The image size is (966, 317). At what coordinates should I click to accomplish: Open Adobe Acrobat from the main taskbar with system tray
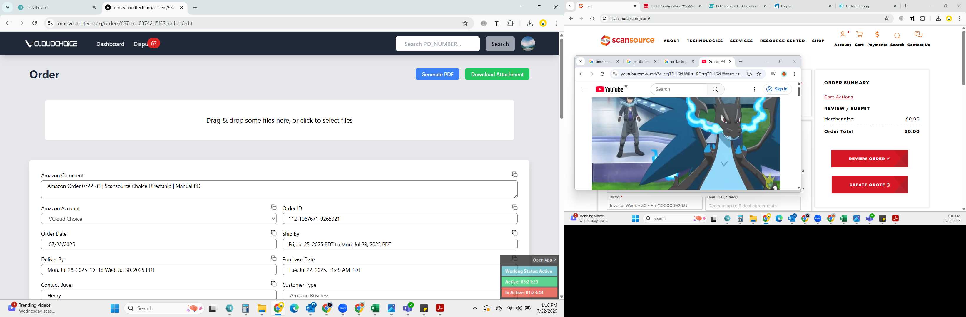coord(440,308)
